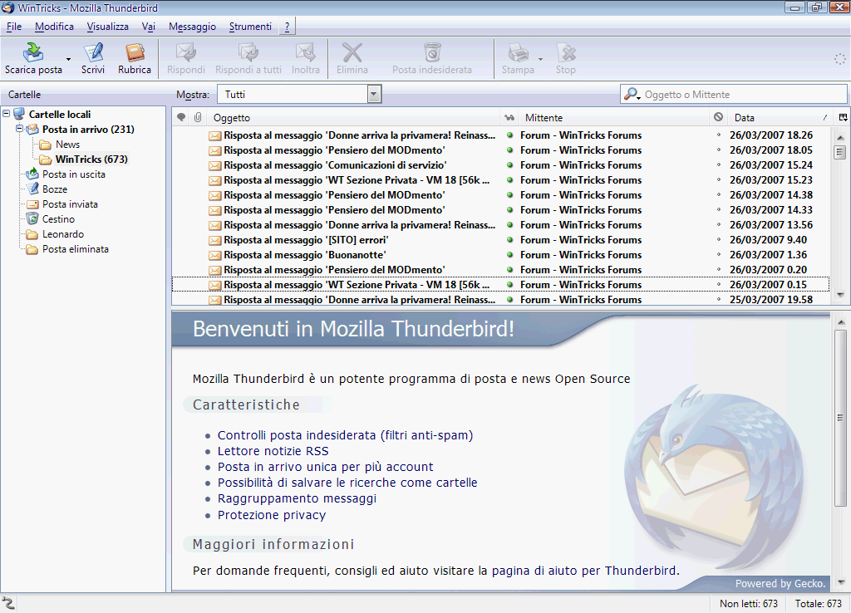Focus the 'Oggetto o Mittente' search field
The width and height of the screenshot is (851, 613).
point(734,94)
